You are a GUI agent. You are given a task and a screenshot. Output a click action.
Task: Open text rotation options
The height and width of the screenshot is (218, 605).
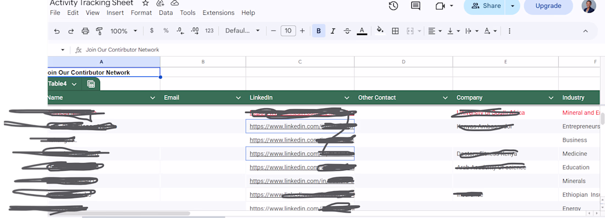coord(491,31)
